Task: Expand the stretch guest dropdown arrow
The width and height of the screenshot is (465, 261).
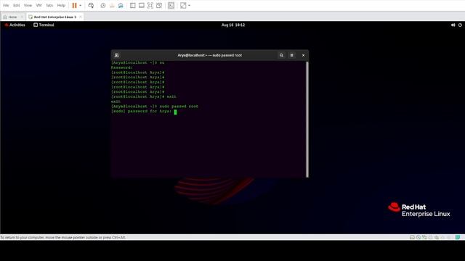Action: coord(189,5)
